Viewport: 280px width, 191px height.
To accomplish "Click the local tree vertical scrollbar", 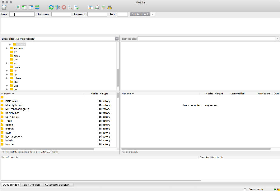I will pyautogui.click(x=118, y=77).
